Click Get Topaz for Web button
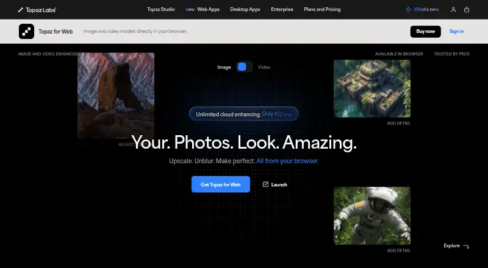The height and width of the screenshot is (268, 488). point(221,185)
